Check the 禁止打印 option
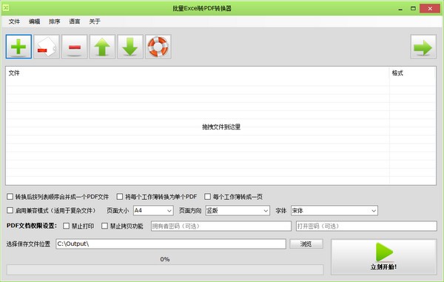Image resolution: width=444 pixels, height=282 pixels. coord(66,226)
